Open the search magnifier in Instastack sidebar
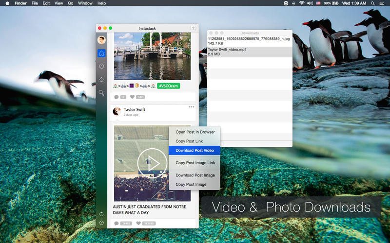The image size is (390, 243). [101, 93]
